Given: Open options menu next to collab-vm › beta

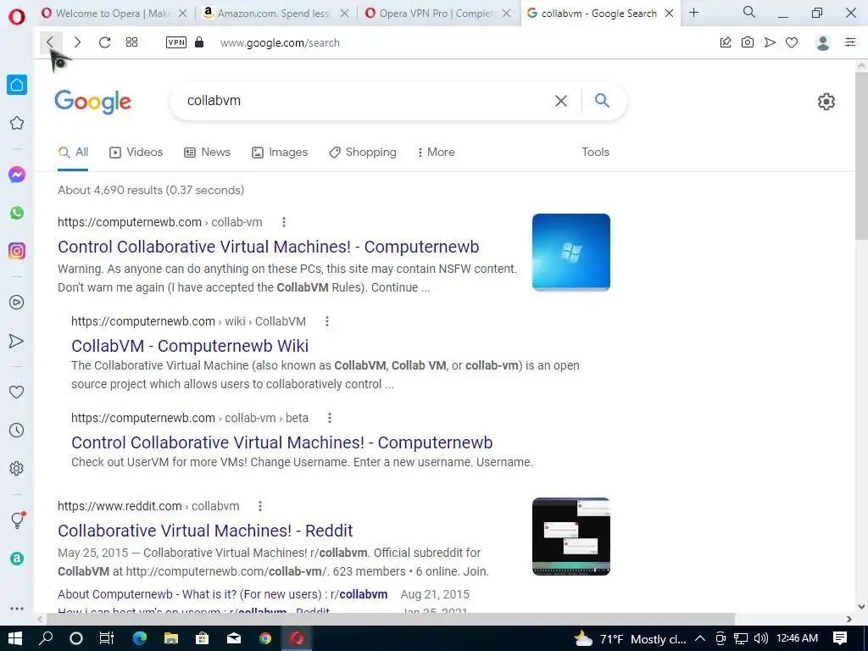Looking at the screenshot, I should 330,418.
